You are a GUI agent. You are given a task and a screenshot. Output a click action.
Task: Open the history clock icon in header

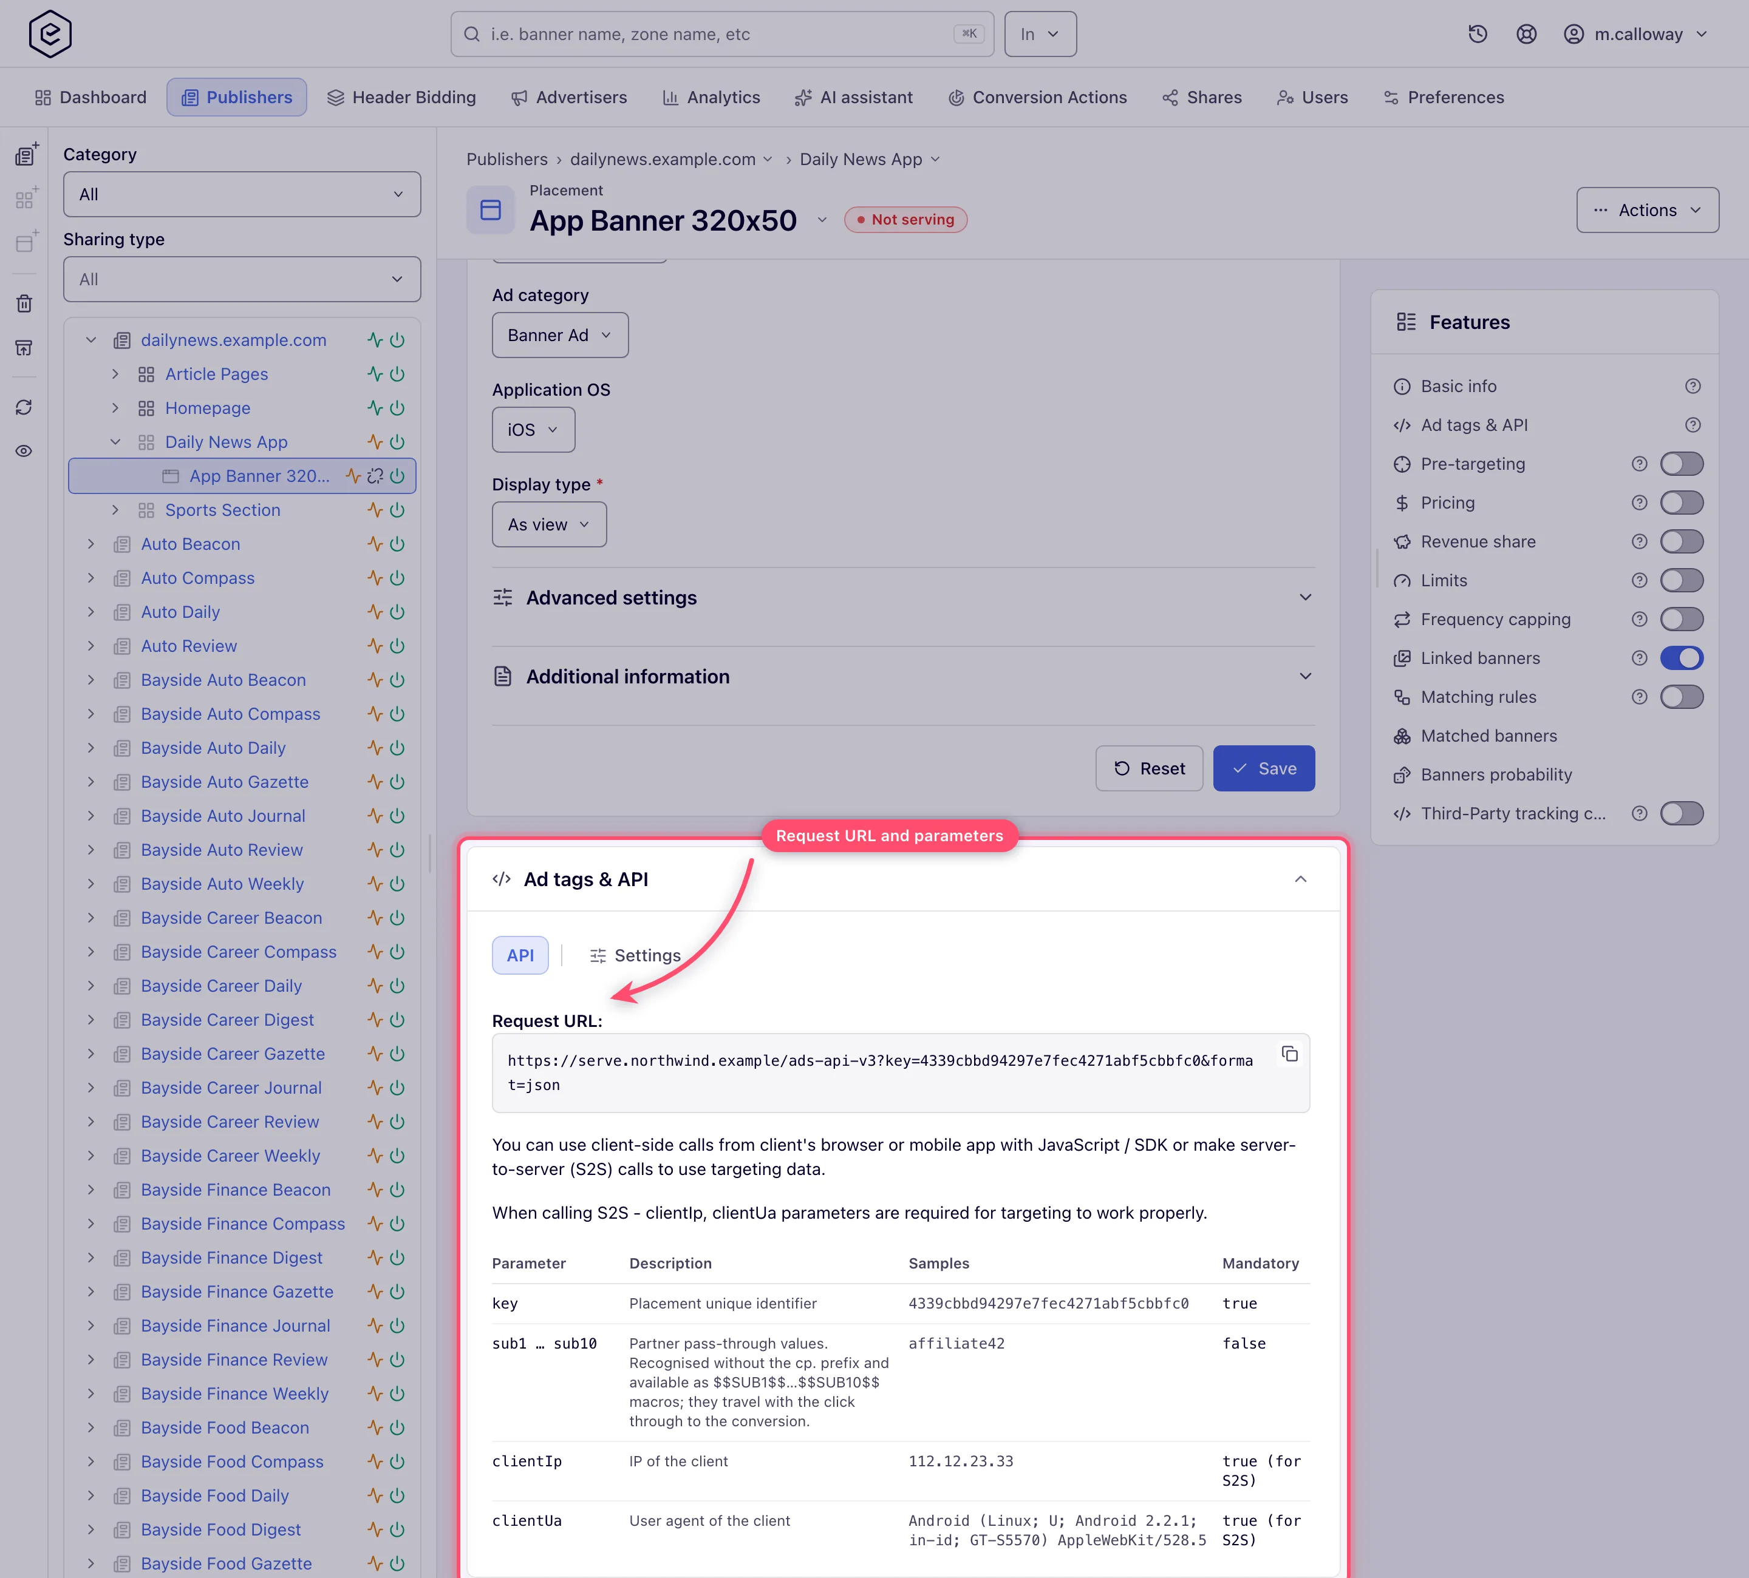click(x=1478, y=34)
